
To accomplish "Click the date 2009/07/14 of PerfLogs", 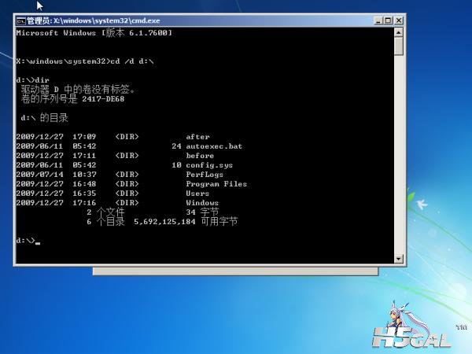I will [39, 175].
